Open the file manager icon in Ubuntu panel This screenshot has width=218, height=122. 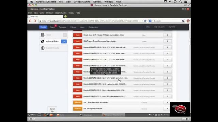(x=51, y=115)
